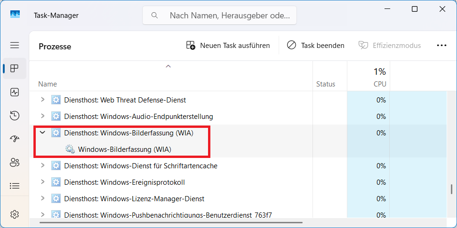Select child row Windows-Bilderfassung (WIA)
The width and height of the screenshot is (457, 228).
(124, 149)
